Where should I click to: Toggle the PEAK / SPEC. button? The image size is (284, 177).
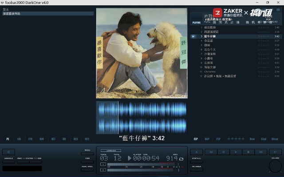pos(87,170)
